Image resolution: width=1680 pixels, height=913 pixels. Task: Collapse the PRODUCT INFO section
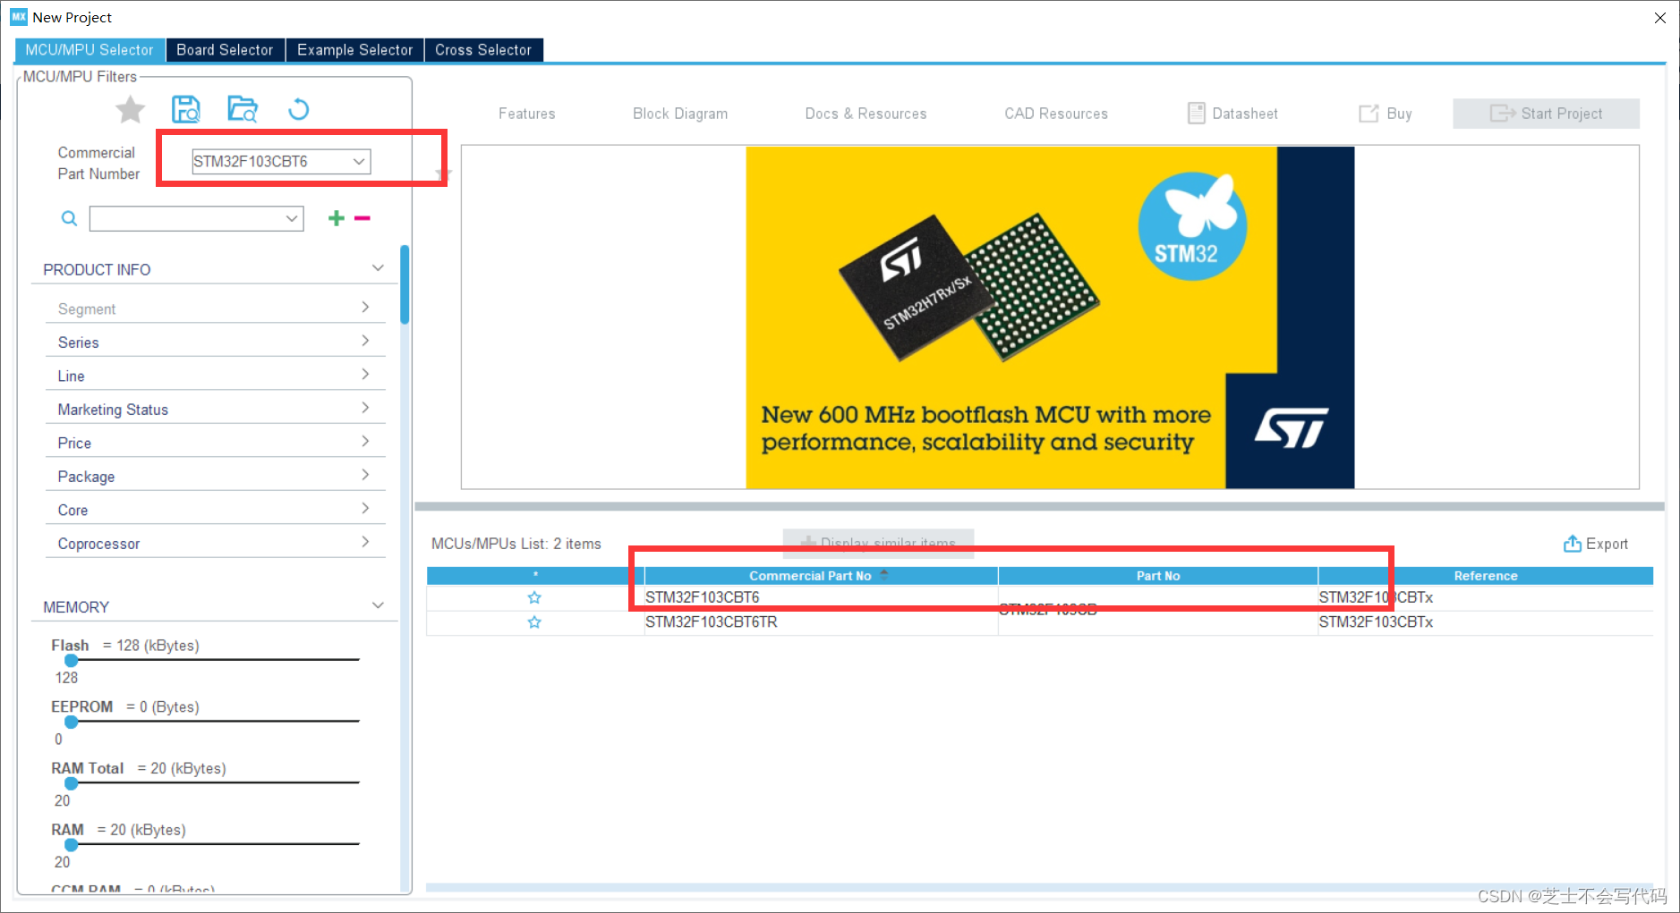tap(378, 268)
